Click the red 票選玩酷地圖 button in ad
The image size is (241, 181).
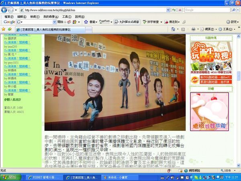coord(216,82)
